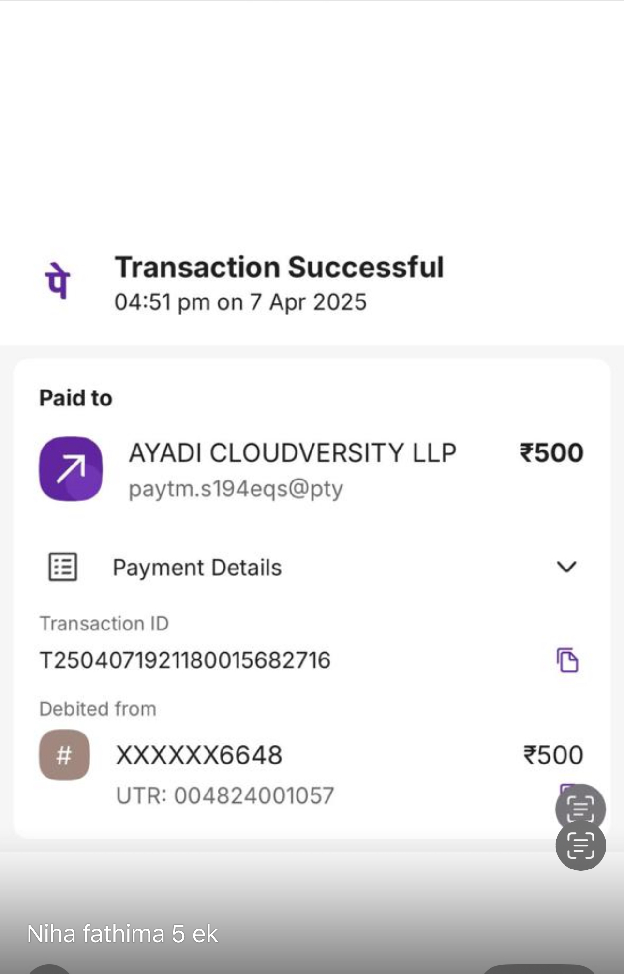Tap the 04:51 pm transaction timestamp
The image size is (624, 974).
pyautogui.click(x=240, y=302)
